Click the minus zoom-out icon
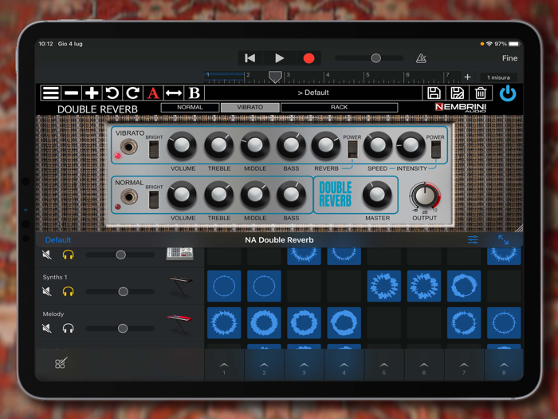Image resolution: width=558 pixels, height=419 pixels. (x=71, y=93)
